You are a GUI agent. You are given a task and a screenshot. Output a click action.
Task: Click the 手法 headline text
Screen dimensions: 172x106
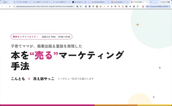[x=20, y=66]
